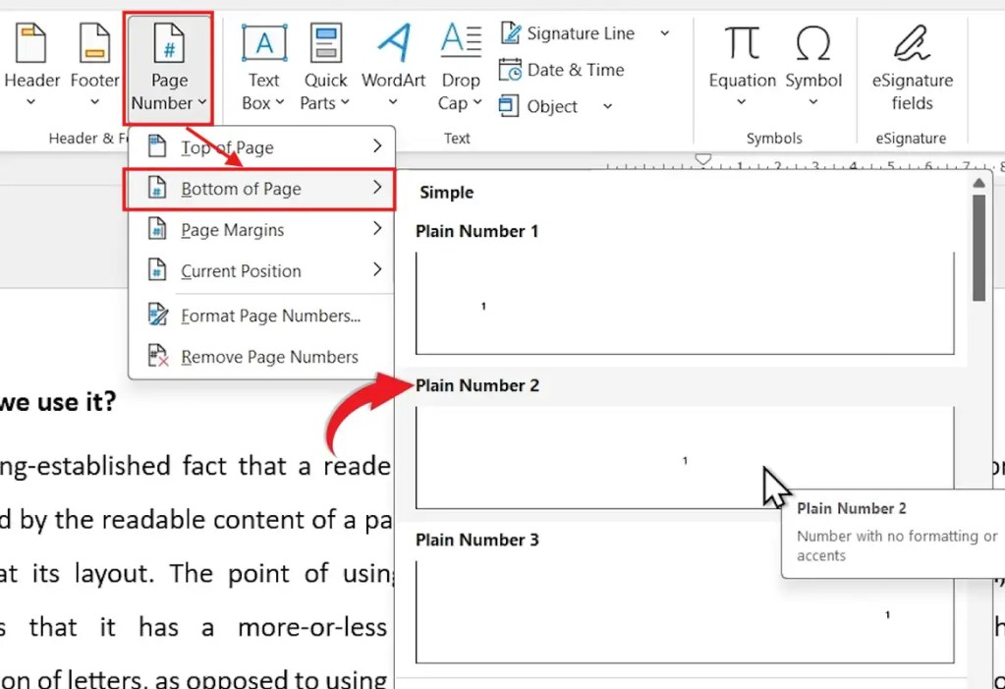This screenshot has width=1005, height=689.
Task: Insert a Signature Line
Action: pyautogui.click(x=568, y=32)
